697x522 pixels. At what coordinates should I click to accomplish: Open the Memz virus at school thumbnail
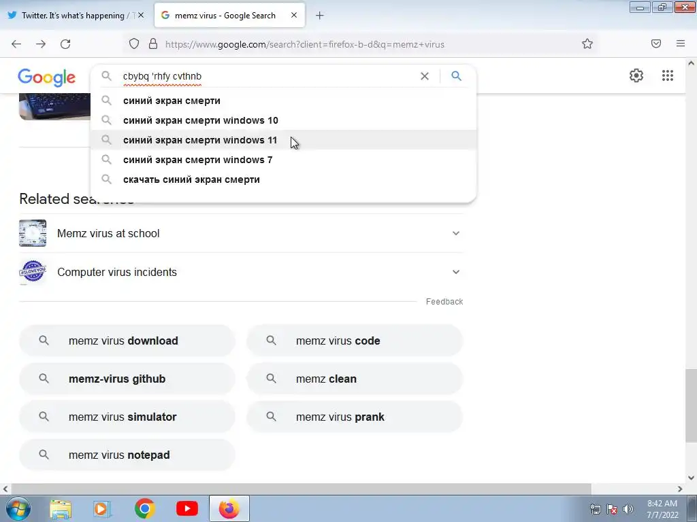pos(33,233)
